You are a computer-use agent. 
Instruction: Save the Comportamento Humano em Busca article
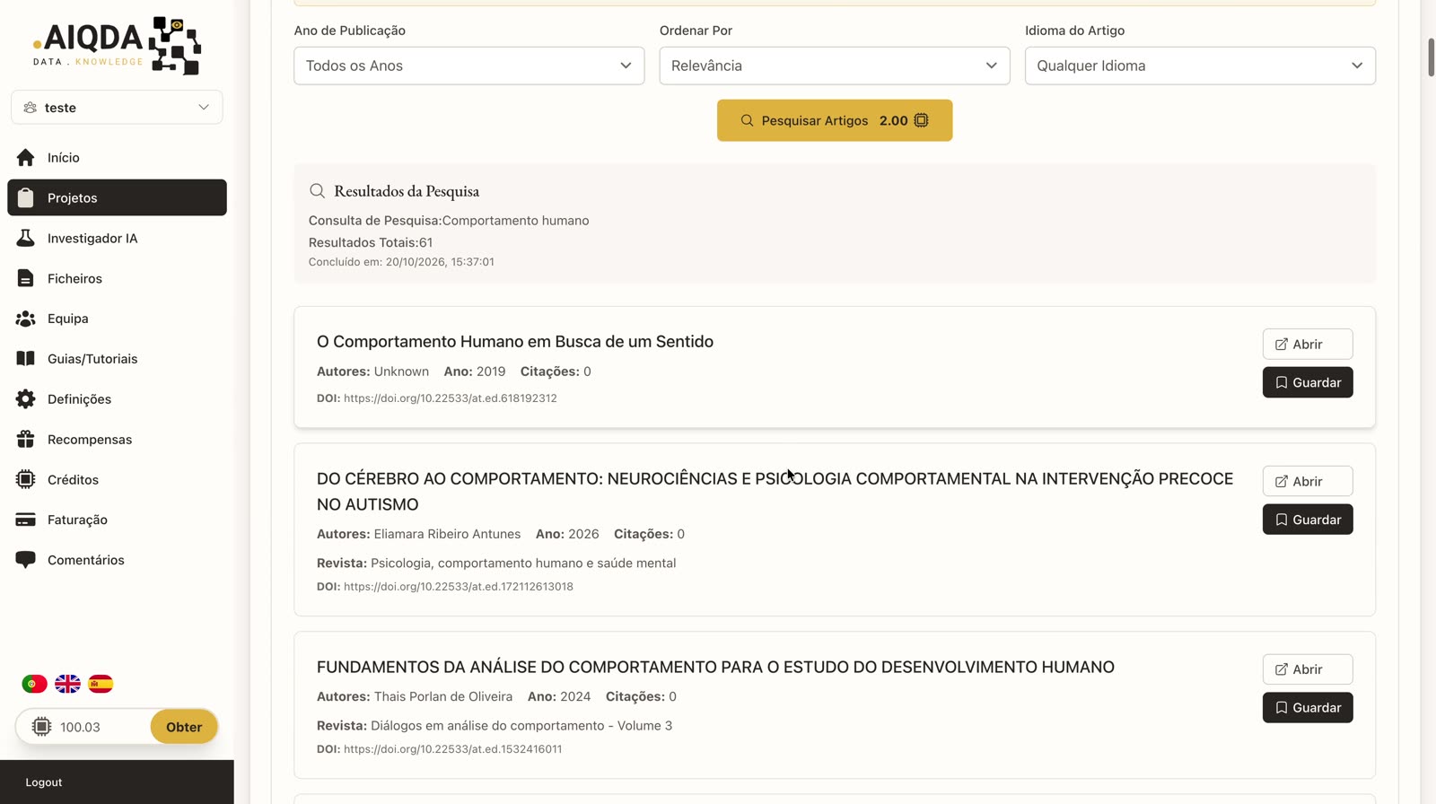pos(1308,382)
